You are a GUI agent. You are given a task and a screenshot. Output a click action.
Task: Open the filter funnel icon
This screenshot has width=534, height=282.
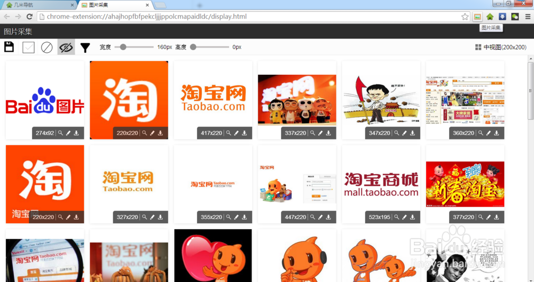tap(85, 48)
